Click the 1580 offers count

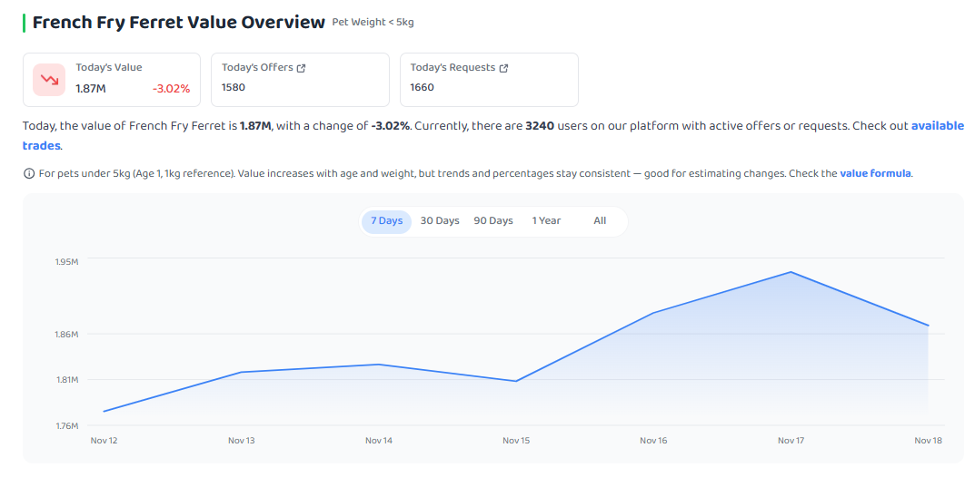(234, 87)
